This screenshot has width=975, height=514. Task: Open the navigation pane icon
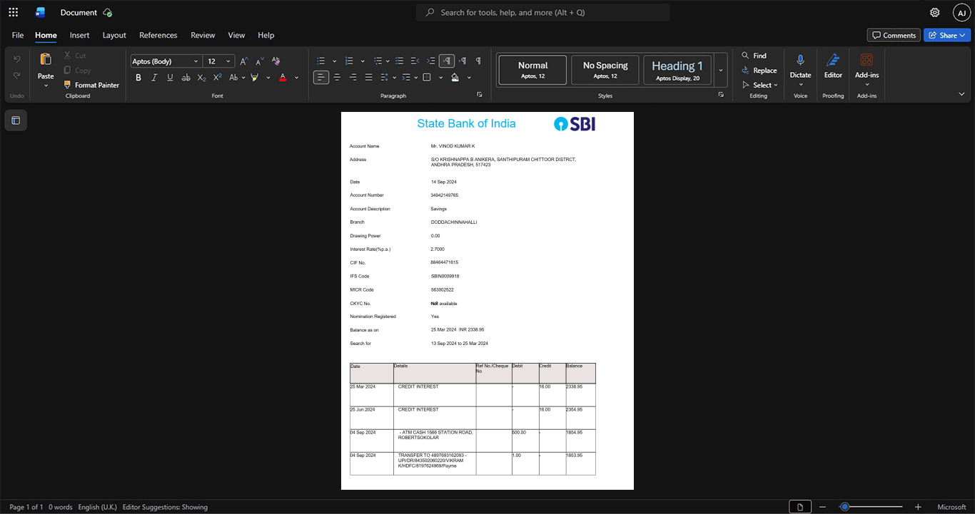tap(16, 120)
